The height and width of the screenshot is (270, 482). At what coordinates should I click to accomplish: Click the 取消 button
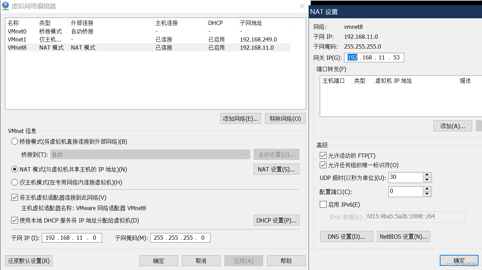pyautogui.click(x=201, y=261)
